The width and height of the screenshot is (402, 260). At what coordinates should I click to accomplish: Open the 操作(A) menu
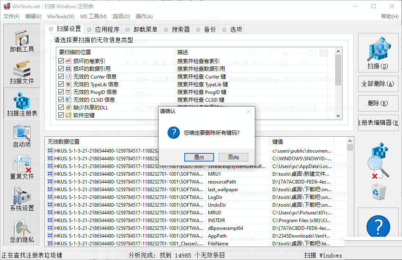pos(144,16)
